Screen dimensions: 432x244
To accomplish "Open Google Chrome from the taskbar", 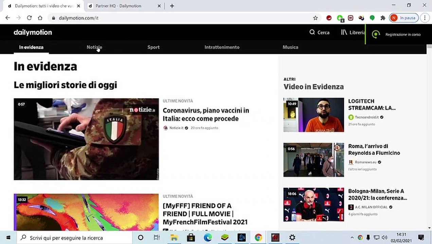I will pos(258,238).
